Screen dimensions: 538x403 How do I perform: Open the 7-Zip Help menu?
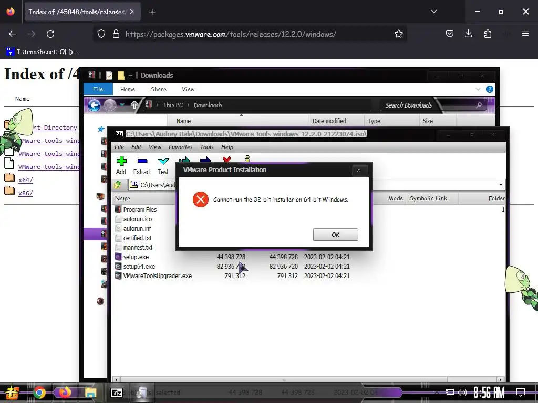(x=227, y=147)
